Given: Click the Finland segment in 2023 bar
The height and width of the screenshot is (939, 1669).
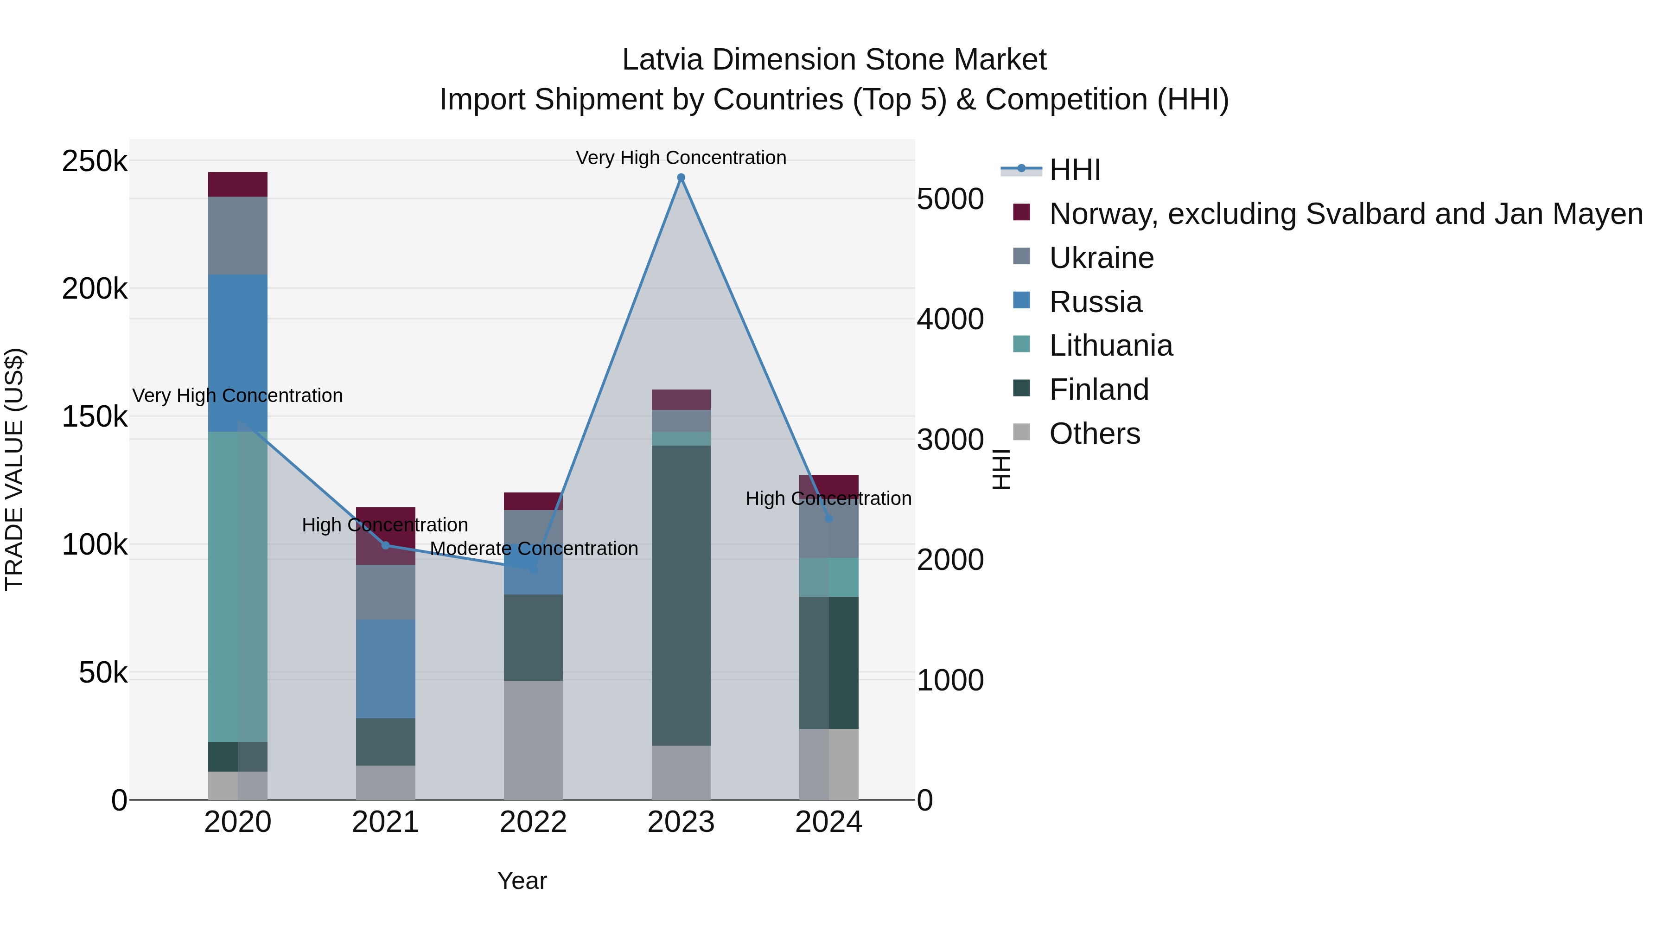Looking at the screenshot, I should (681, 595).
